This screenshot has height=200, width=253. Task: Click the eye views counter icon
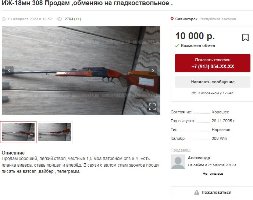coord(59,19)
